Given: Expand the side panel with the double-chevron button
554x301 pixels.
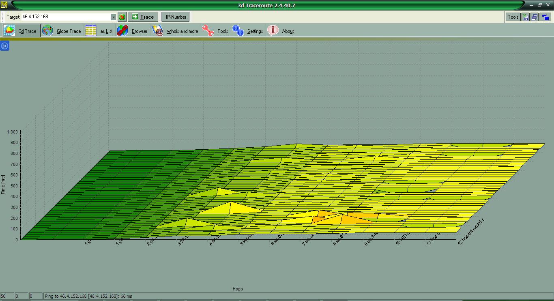Looking at the screenshot, I should (x=4, y=46).
